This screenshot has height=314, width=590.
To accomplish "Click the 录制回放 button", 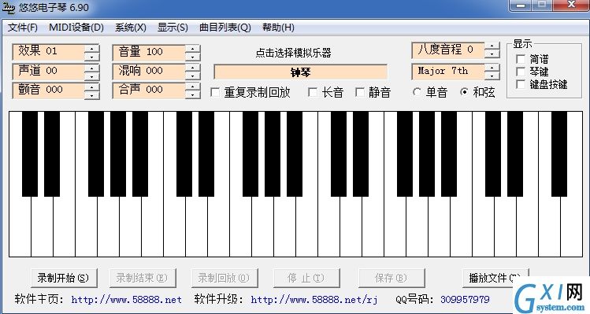I will 224,279.
